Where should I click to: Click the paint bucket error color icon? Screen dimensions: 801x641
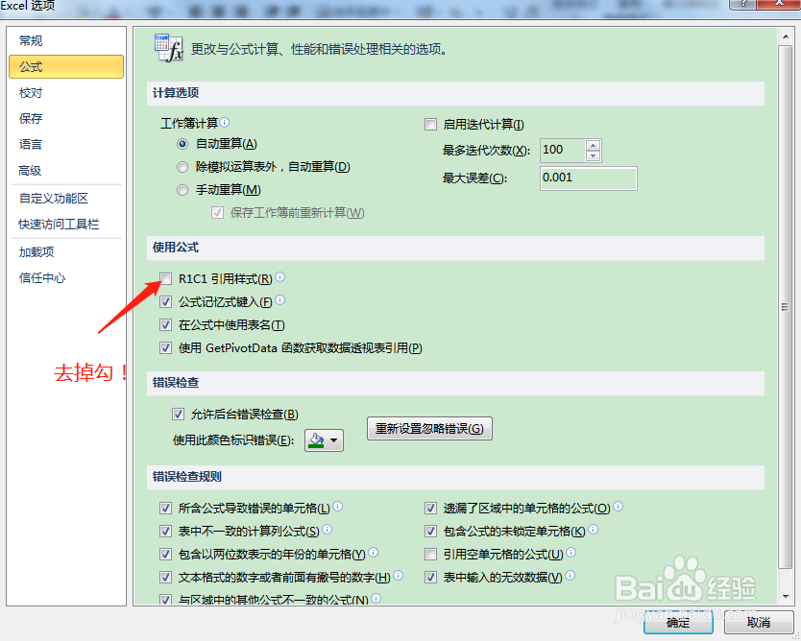[x=316, y=439]
